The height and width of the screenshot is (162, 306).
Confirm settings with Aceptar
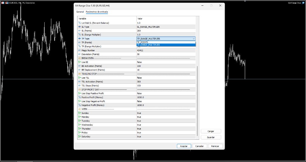point(184,146)
